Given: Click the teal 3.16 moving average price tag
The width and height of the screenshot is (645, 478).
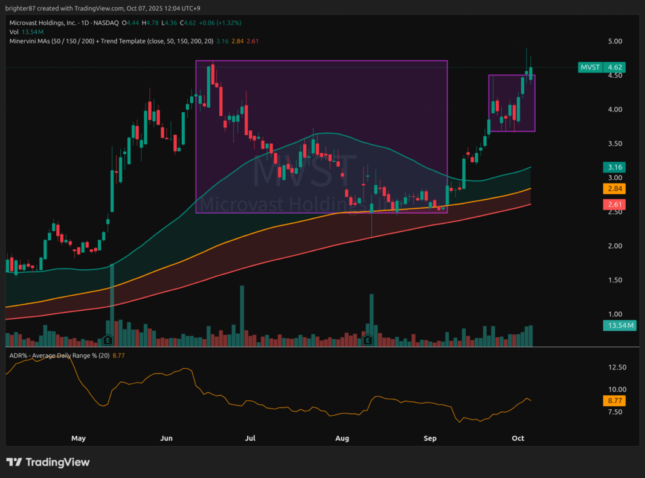Looking at the screenshot, I should tap(614, 167).
